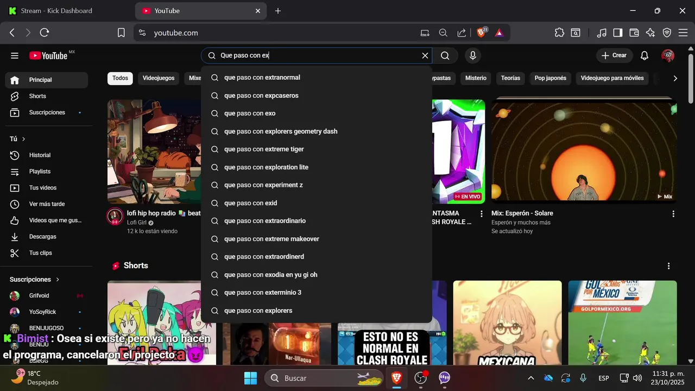This screenshot has width=695, height=391.
Task: Start voice search with the microphone
Action: (473, 55)
